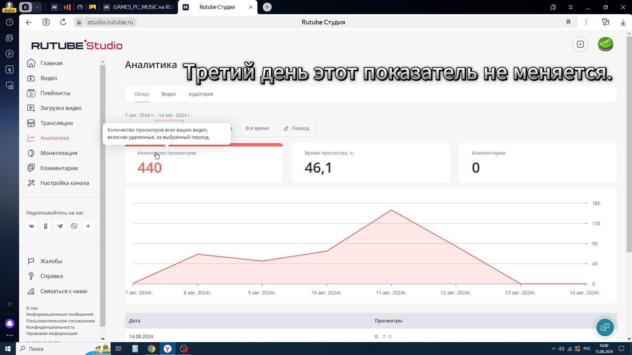Image resolution: width=632 pixels, height=355 pixels.
Task: Open Правовая информация link
Action: pyautogui.click(x=52, y=334)
